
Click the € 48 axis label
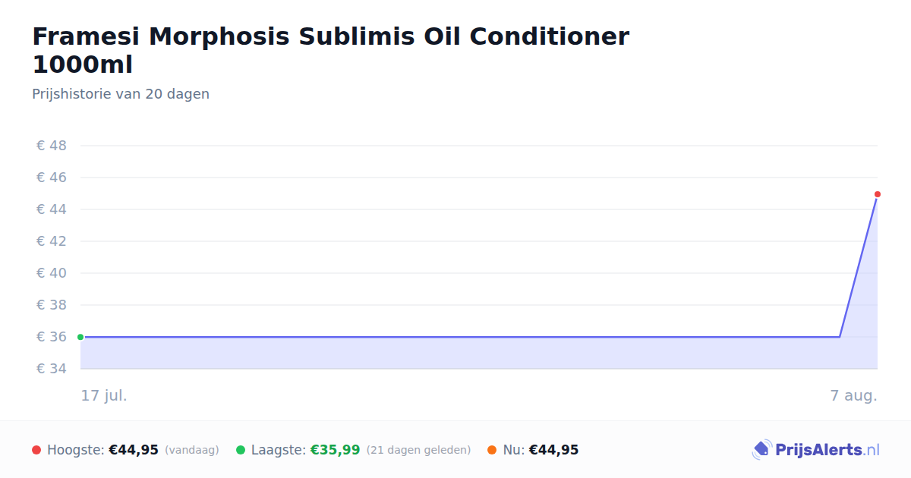[52, 146]
